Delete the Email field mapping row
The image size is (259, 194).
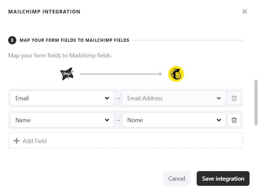click(x=234, y=98)
